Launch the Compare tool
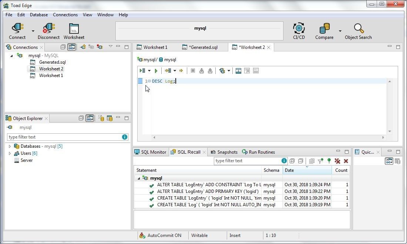Screen dimensions: 407x244 324,31
